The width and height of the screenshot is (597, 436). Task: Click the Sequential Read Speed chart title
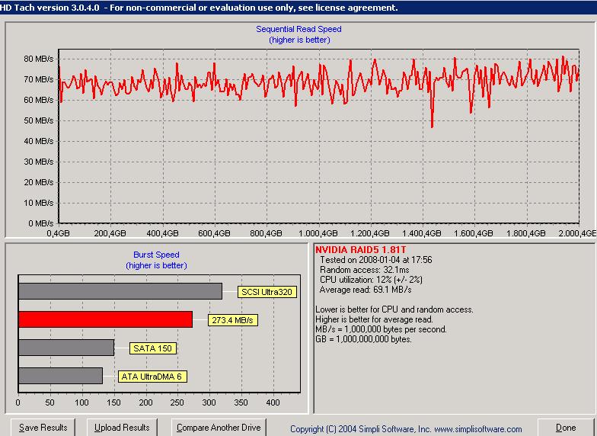298,29
